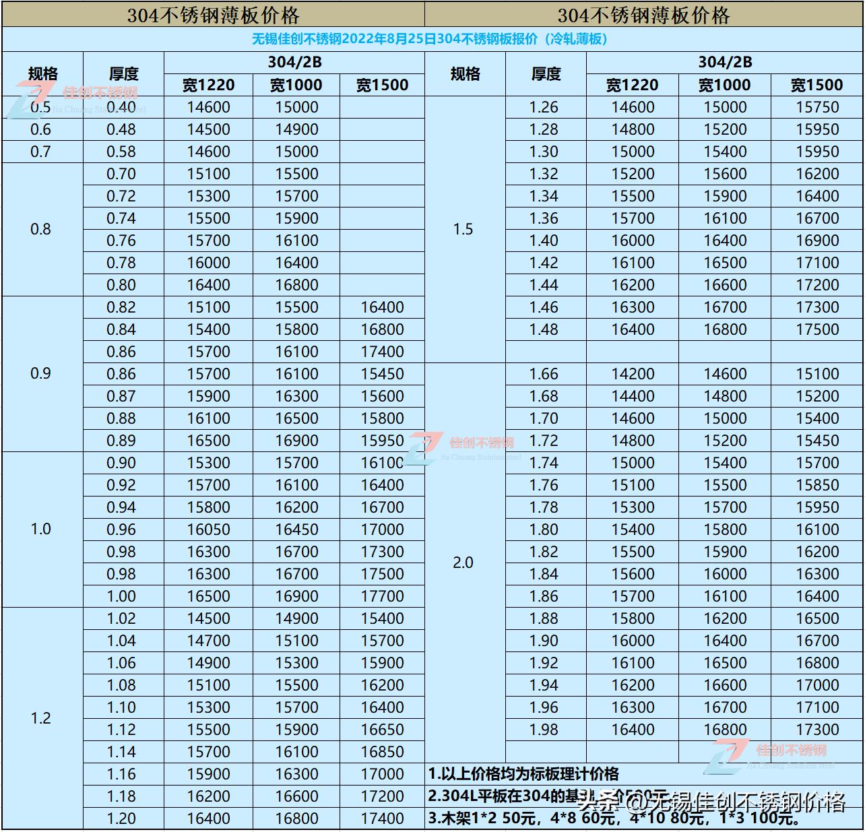Click the 头条 @无锡佳创不锈钢价格 attribution text
The image size is (865, 832).
712,802
